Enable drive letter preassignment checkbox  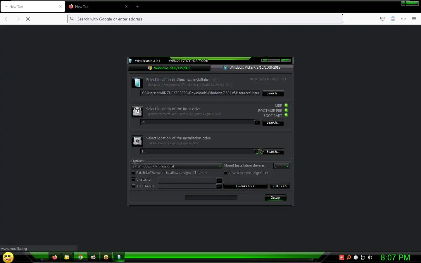pos(225,173)
